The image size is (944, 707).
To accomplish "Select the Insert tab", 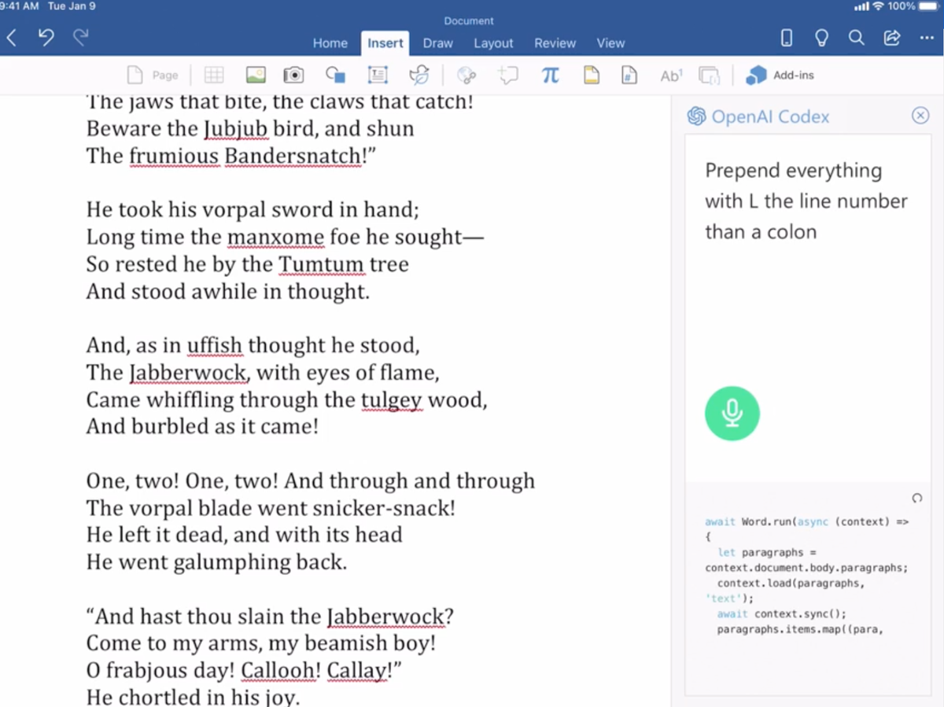I will tap(385, 43).
